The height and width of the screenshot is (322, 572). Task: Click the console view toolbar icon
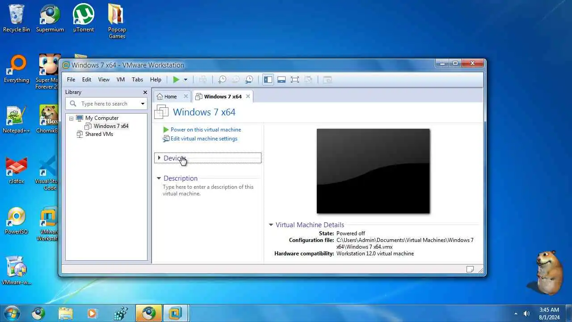328,80
